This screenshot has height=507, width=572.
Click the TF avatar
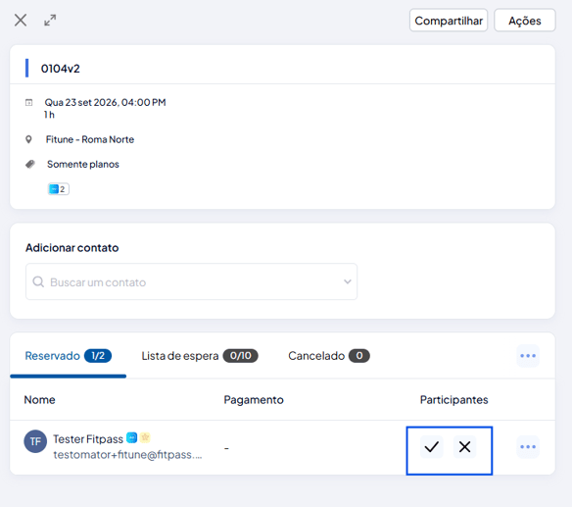tap(35, 441)
